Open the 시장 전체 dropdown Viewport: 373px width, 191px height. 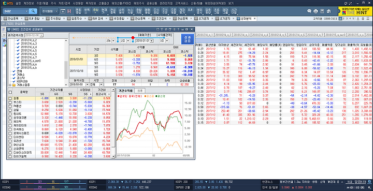coord(101,84)
